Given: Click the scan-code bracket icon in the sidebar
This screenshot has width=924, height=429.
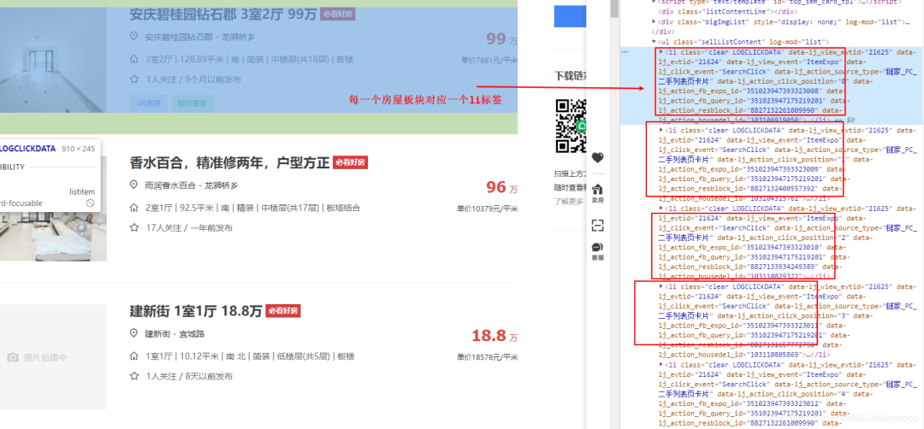Looking at the screenshot, I should tap(597, 226).
